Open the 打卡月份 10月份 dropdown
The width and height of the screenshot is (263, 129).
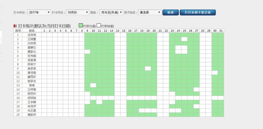[78, 12]
